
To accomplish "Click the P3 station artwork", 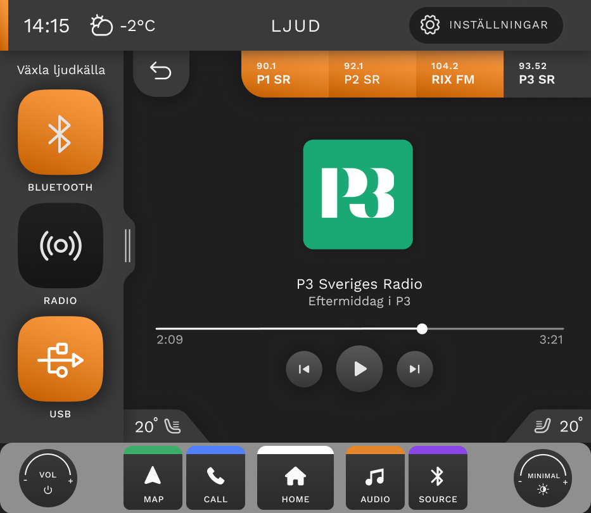I will point(358,194).
